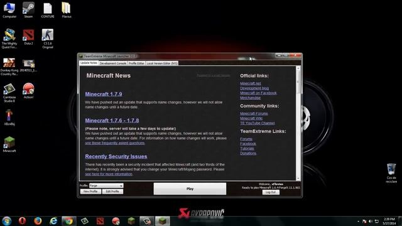The height and width of the screenshot is (226, 402).
Task: Open the network tray icon
Action: tap(377, 221)
